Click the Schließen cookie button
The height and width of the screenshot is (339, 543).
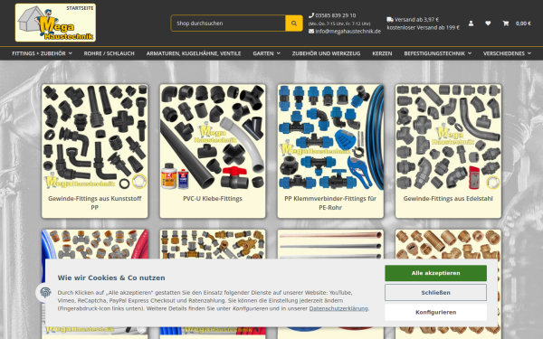435,293
